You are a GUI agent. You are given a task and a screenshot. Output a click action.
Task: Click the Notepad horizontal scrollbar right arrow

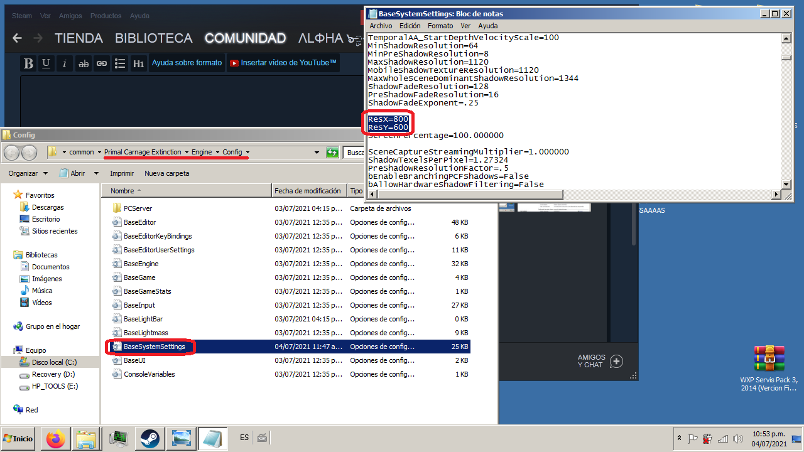(x=777, y=194)
